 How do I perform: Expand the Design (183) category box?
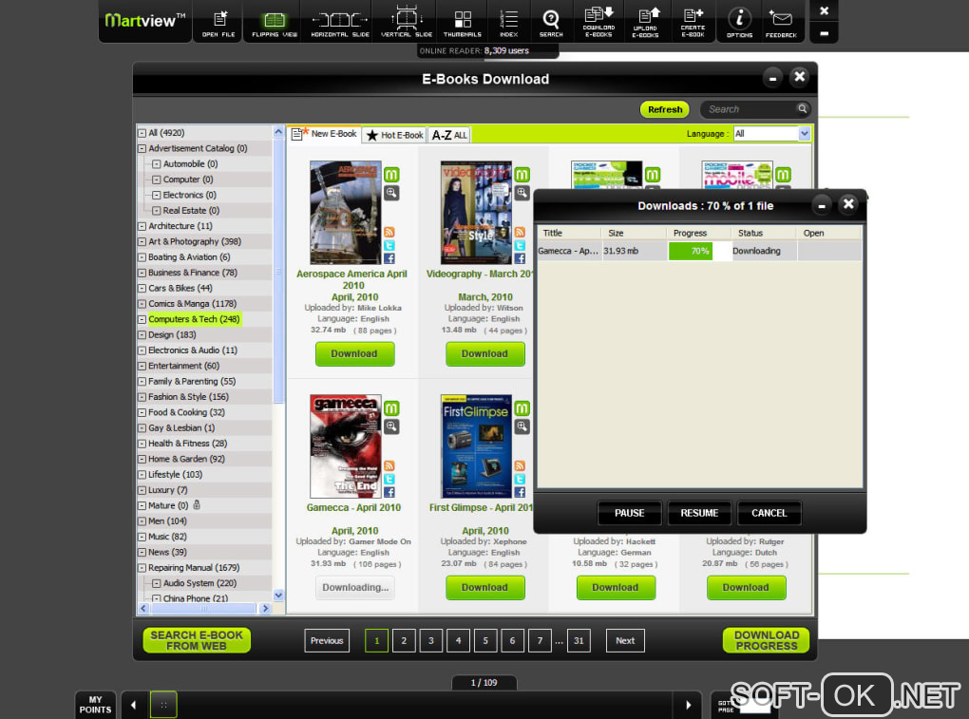click(142, 334)
